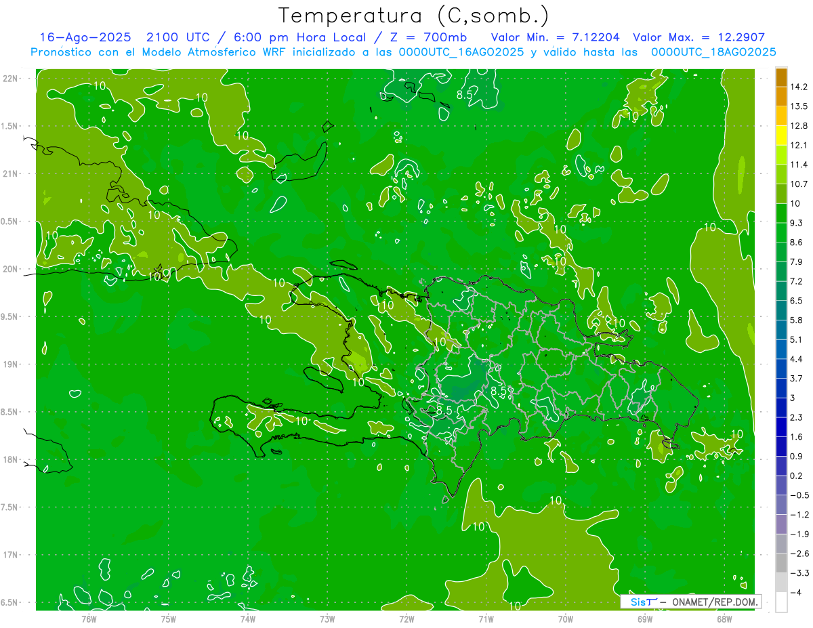Pick the orange legend swatch between 14.2 and 13.5
Image resolution: width=813 pixels, height=628 pixels.
click(x=781, y=97)
